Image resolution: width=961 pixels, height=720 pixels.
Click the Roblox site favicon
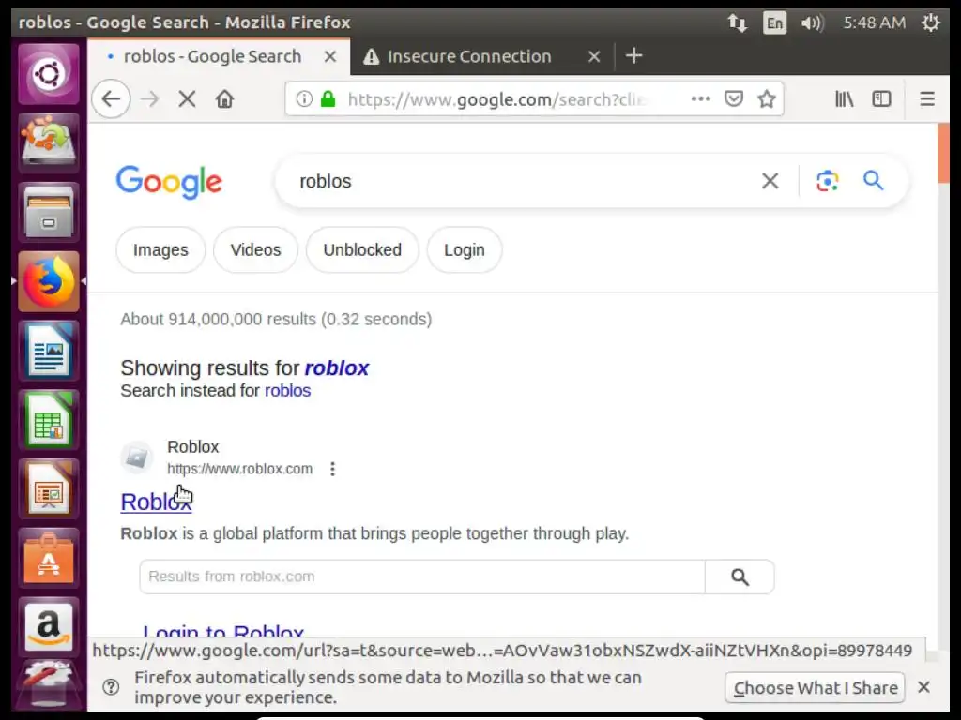tap(137, 457)
